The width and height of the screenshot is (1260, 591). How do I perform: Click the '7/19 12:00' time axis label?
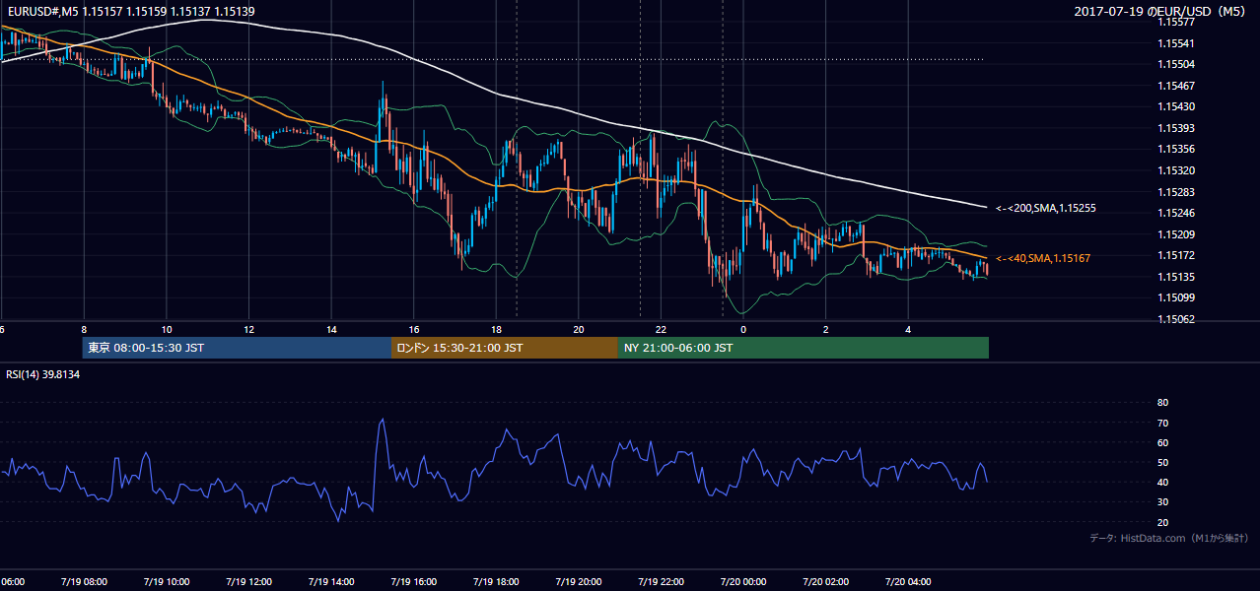(x=248, y=582)
